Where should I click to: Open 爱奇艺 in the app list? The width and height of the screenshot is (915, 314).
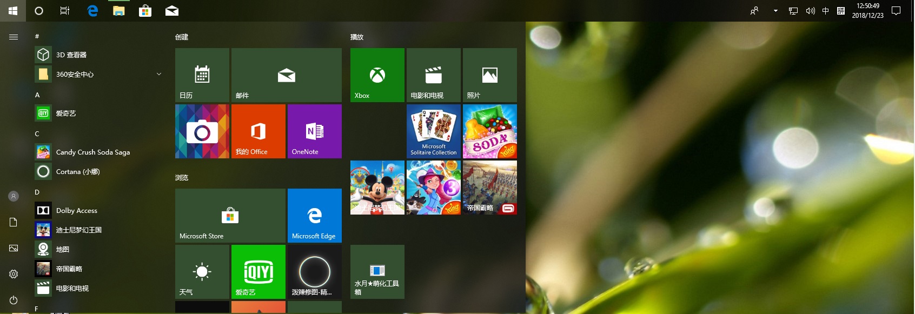click(100, 113)
